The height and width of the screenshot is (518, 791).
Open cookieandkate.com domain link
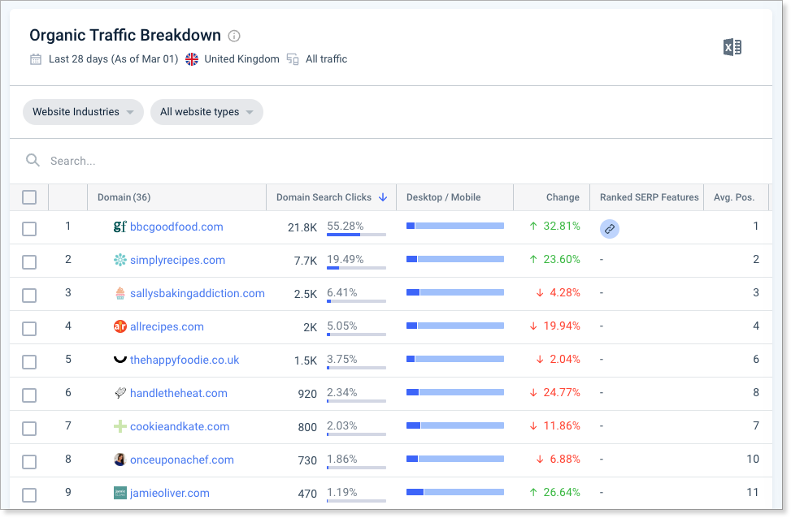[x=180, y=426]
